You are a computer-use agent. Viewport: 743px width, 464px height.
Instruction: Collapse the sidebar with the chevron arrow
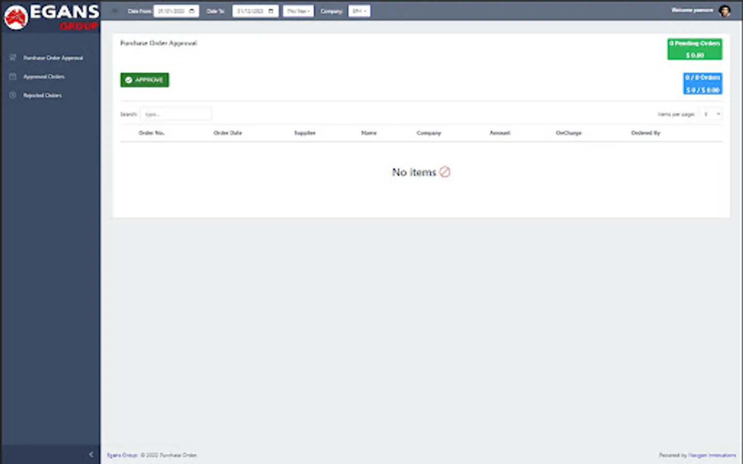91,454
